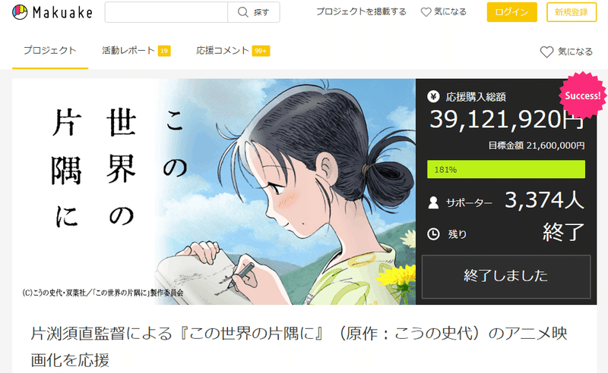Click the clock icon beside 残り
608x373 pixels.
433,234
